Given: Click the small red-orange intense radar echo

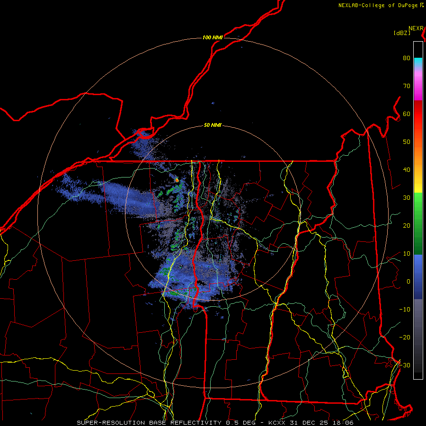Looking at the screenshot, I should coord(177,180).
